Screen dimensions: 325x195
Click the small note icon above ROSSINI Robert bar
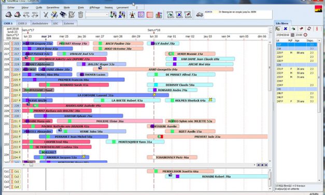click(x=171, y=175)
